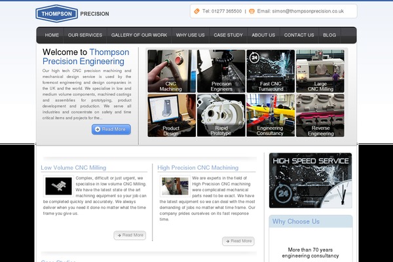Viewport: 393px width, 262px height.
Task: Open the CNC Machining thumbnail
Action: click(172, 71)
